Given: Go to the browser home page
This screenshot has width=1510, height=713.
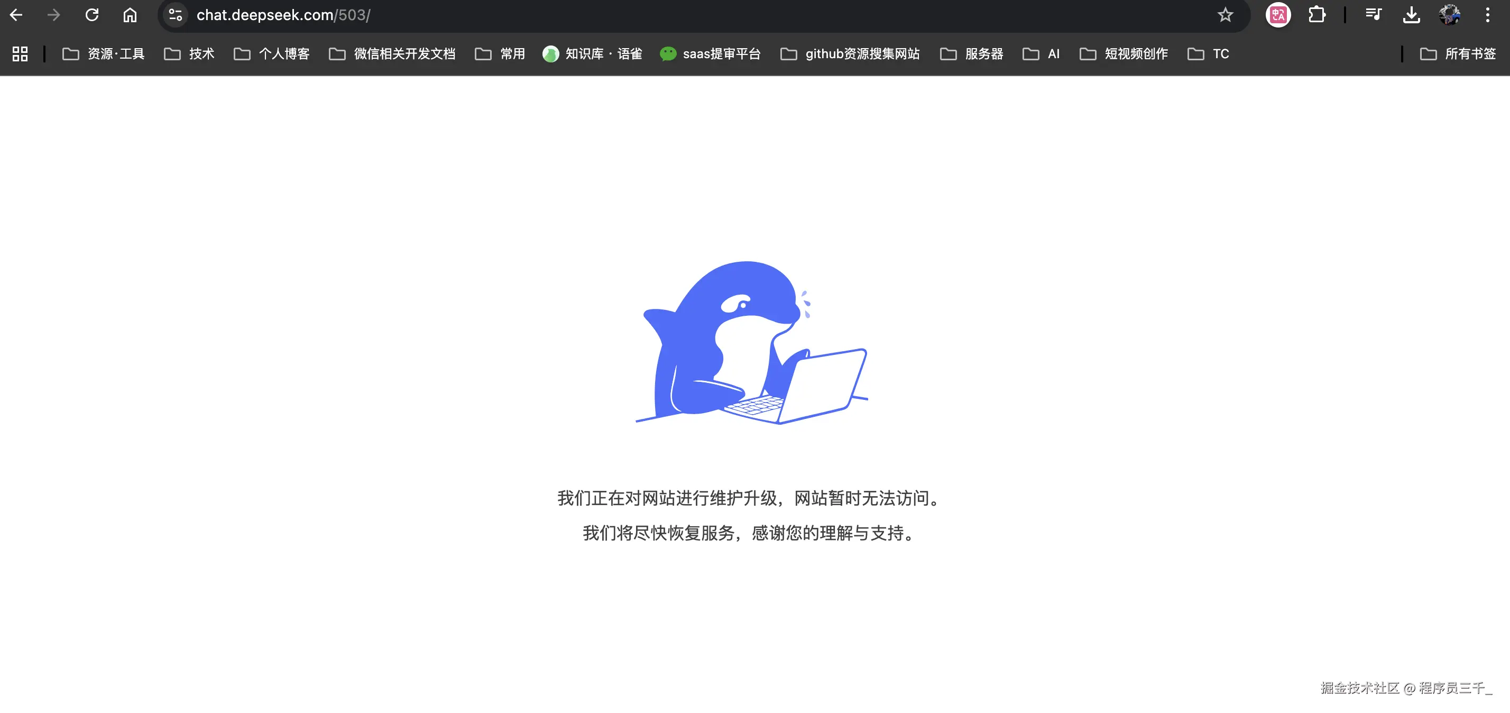Looking at the screenshot, I should pyautogui.click(x=130, y=15).
